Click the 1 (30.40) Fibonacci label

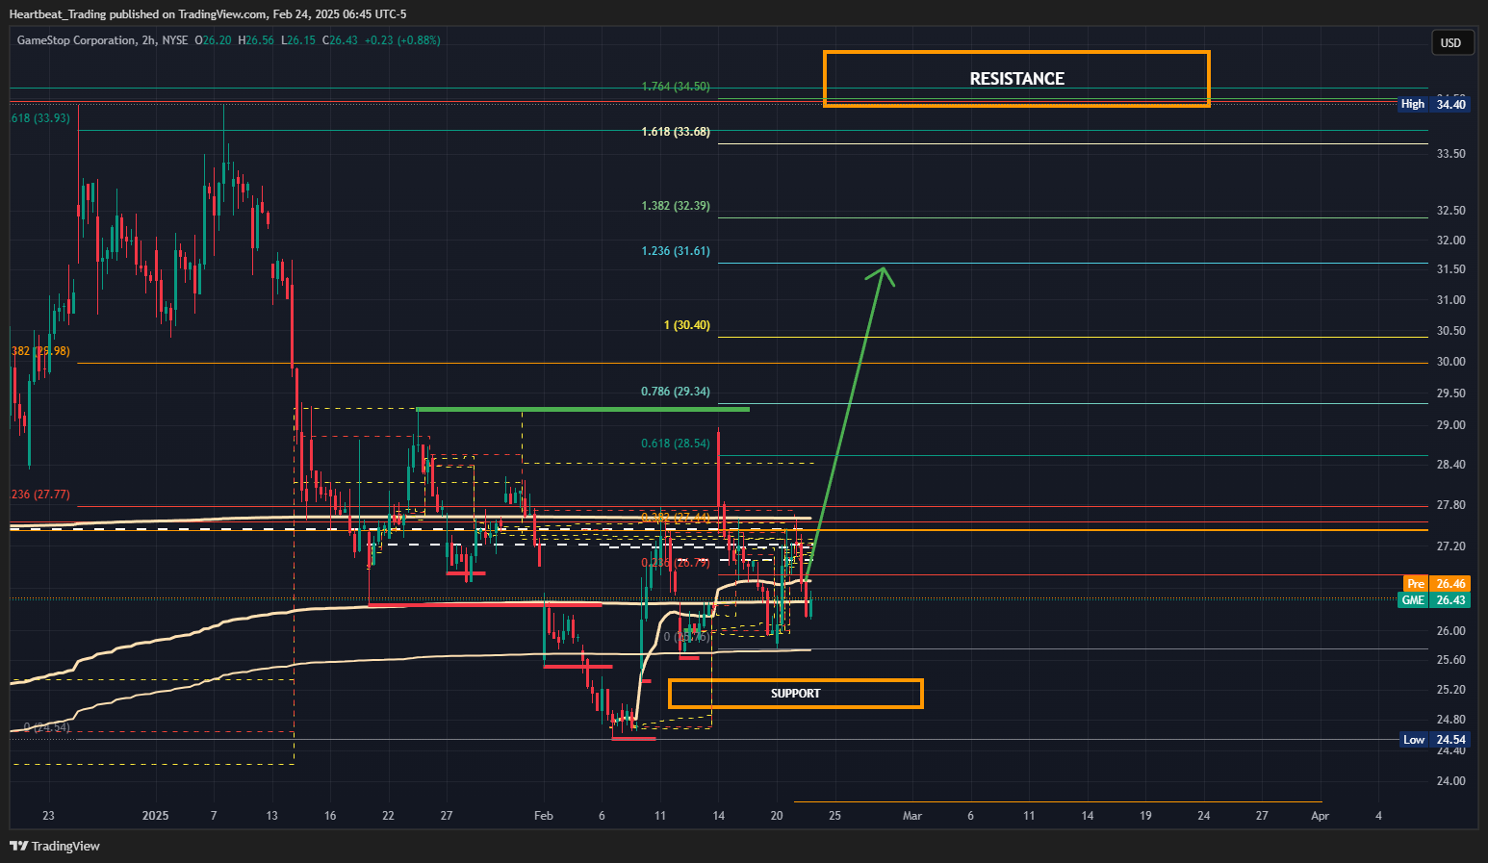point(687,325)
